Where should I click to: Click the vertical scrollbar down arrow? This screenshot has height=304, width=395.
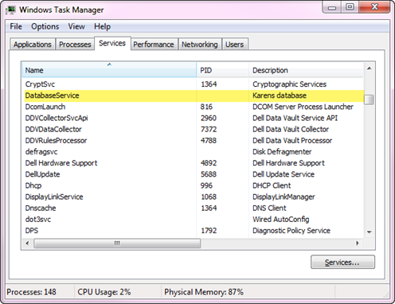tap(369, 232)
